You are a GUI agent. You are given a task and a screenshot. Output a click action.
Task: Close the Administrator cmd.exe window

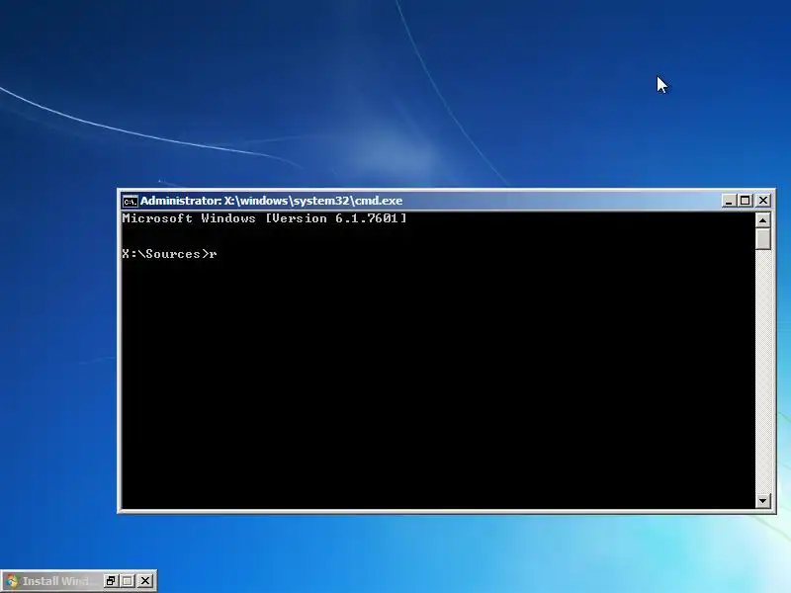[x=763, y=201]
